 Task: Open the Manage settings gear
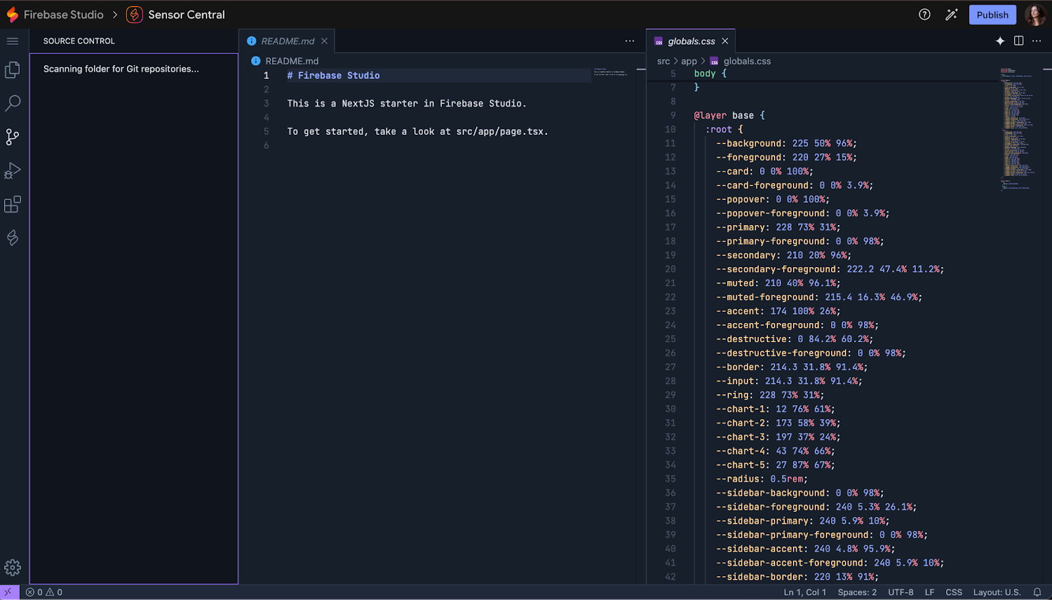12,567
